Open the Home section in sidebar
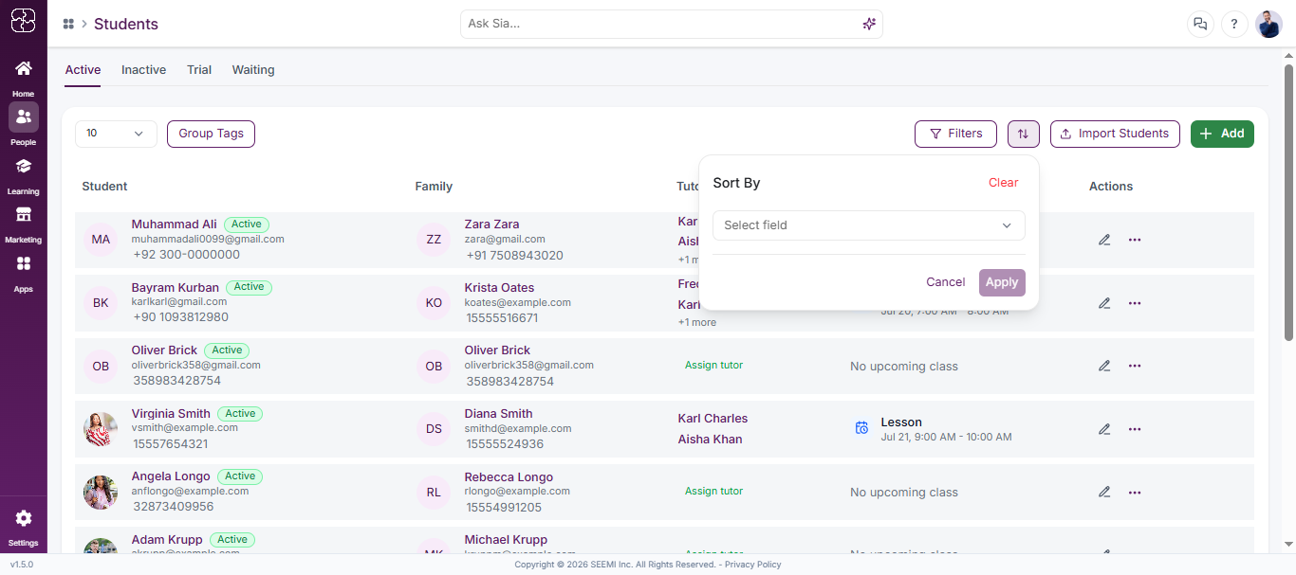The height and width of the screenshot is (575, 1296). pos(24,78)
